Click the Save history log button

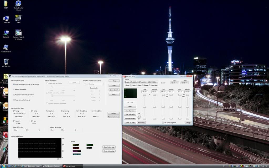pos(109,147)
